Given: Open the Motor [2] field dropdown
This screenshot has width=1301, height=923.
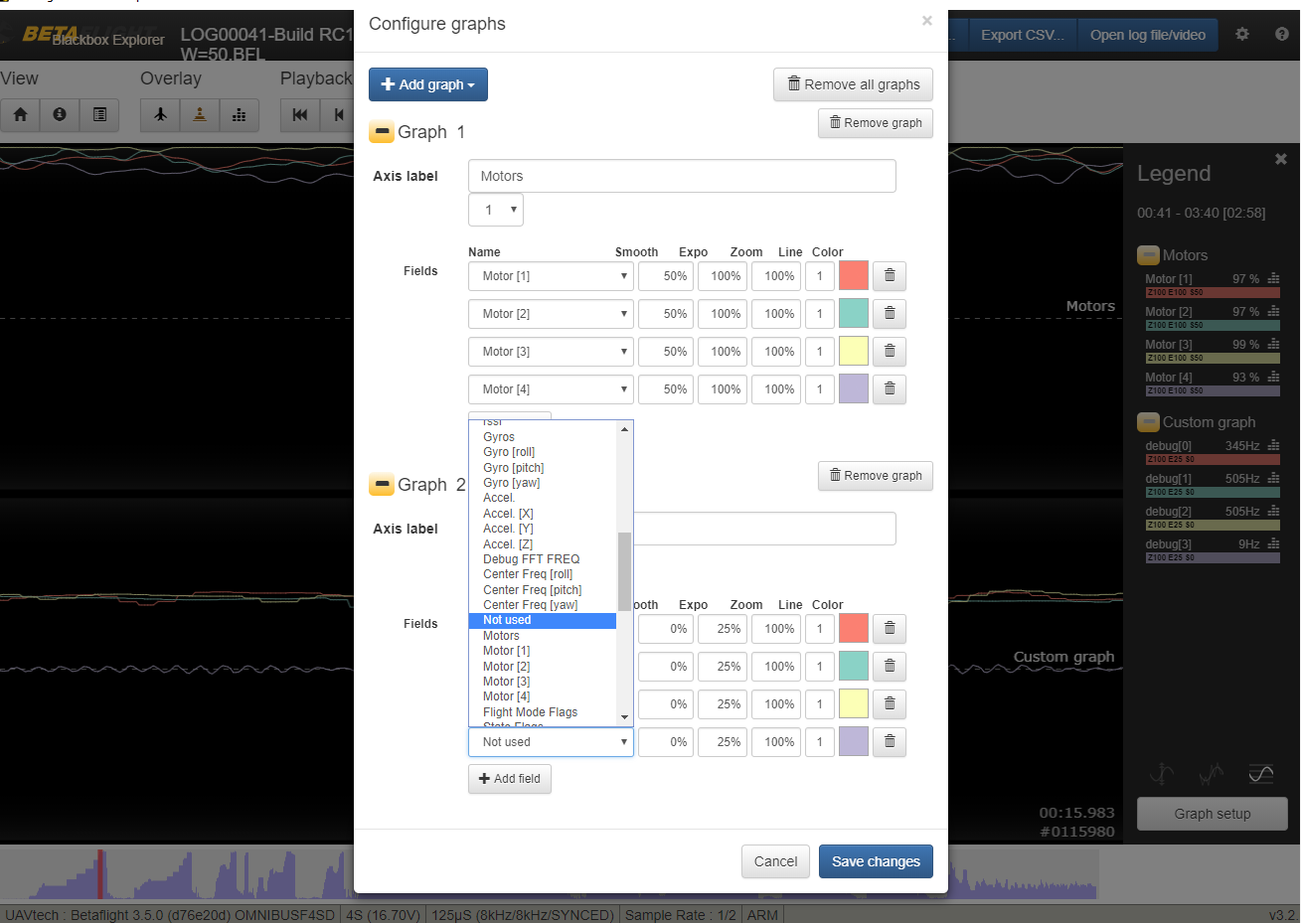Looking at the screenshot, I should click(x=551, y=313).
